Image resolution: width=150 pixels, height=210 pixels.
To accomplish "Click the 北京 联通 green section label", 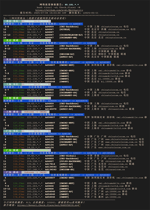I will pyautogui.click(x=12, y=40).
